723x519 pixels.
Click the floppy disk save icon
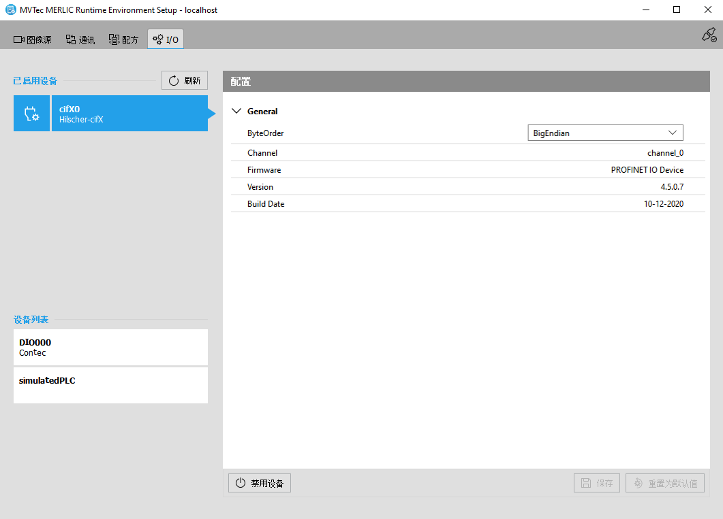pos(586,484)
